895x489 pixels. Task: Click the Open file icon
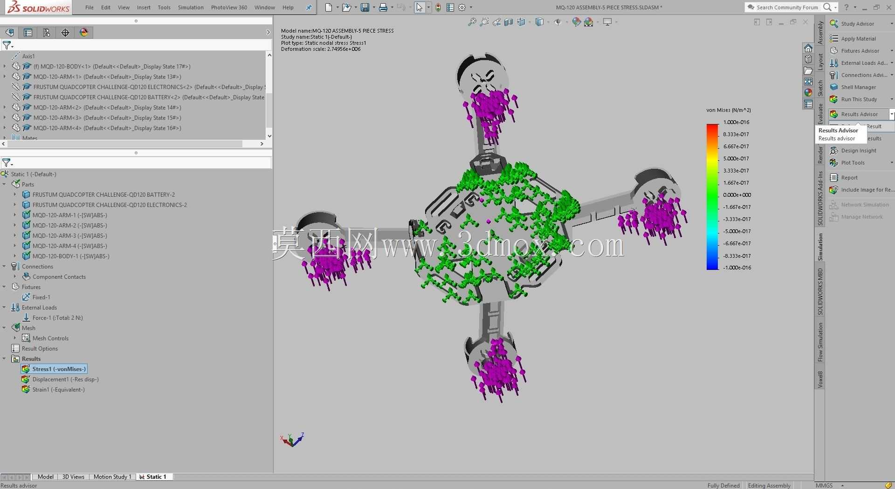(x=346, y=7)
